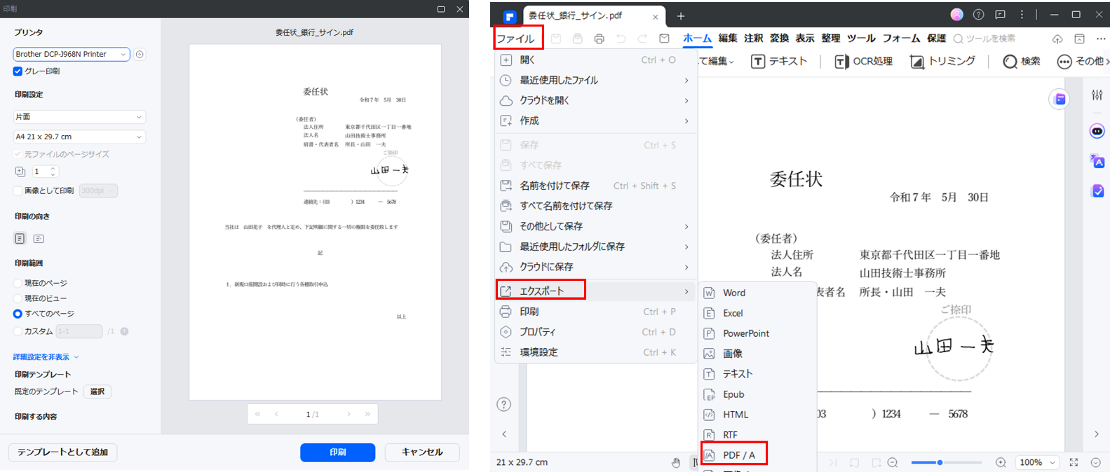Viewport: 1110px width, 472px height.
Task: Select カスタム radio button
Action: [18, 331]
